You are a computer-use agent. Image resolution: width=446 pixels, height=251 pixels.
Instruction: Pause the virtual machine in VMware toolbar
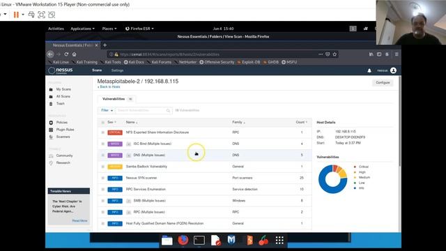[16, 15]
